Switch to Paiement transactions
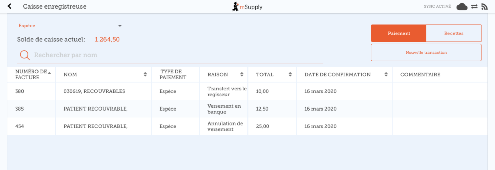 point(399,33)
